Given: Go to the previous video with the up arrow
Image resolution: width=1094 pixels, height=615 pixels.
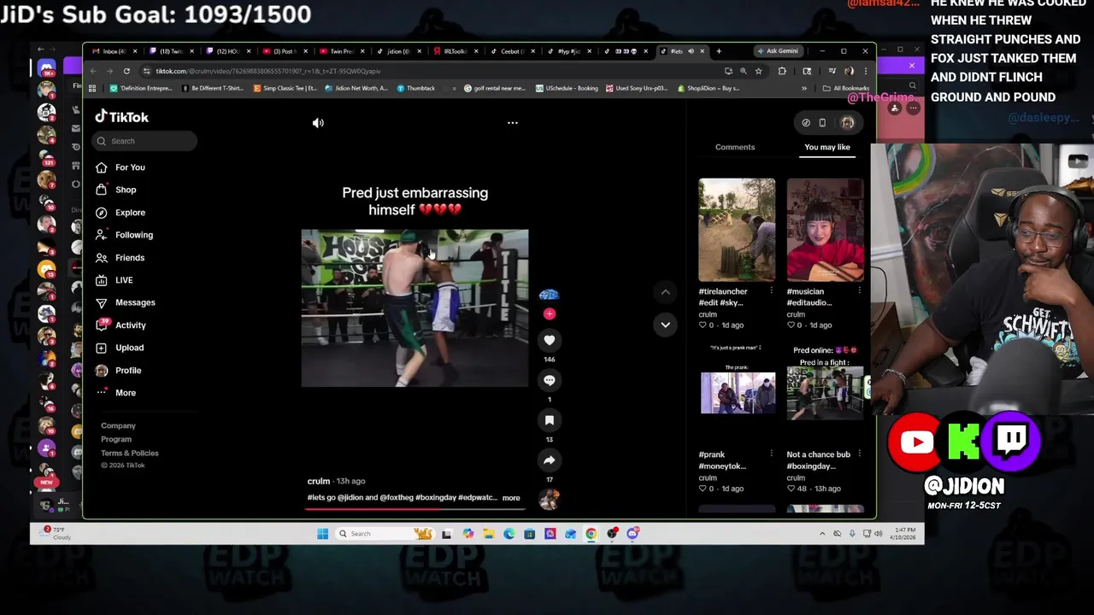Looking at the screenshot, I should pos(665,292).
